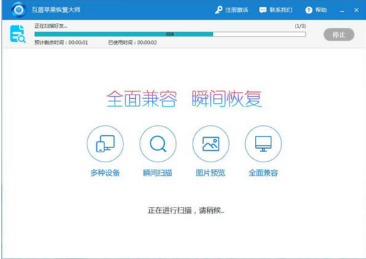Click the 预计剩余时间 00:00:01 text
The height and width of the screenshot is (259, 366).
click(x=61, y=43)
